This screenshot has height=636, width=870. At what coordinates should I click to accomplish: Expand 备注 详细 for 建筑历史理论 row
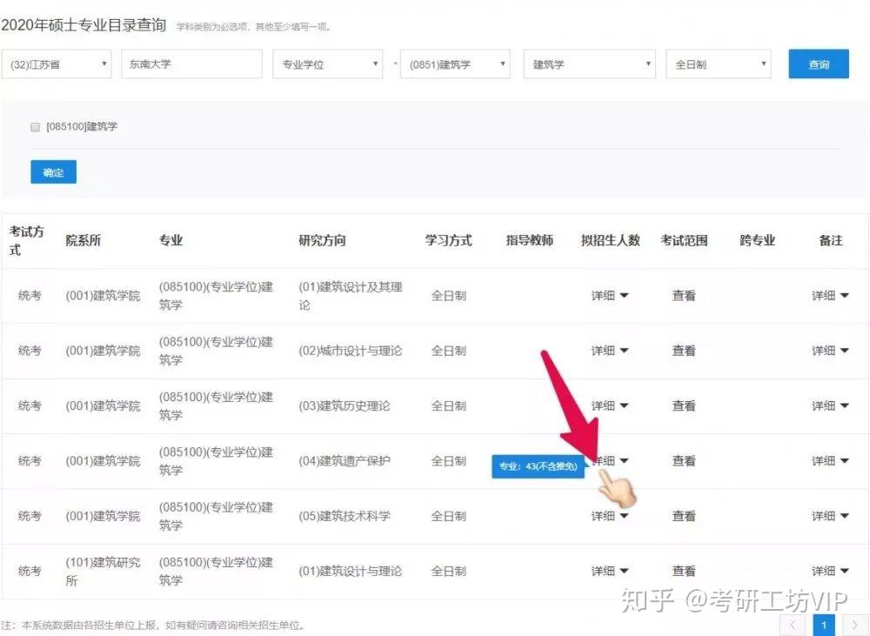[x=830, y=405]
